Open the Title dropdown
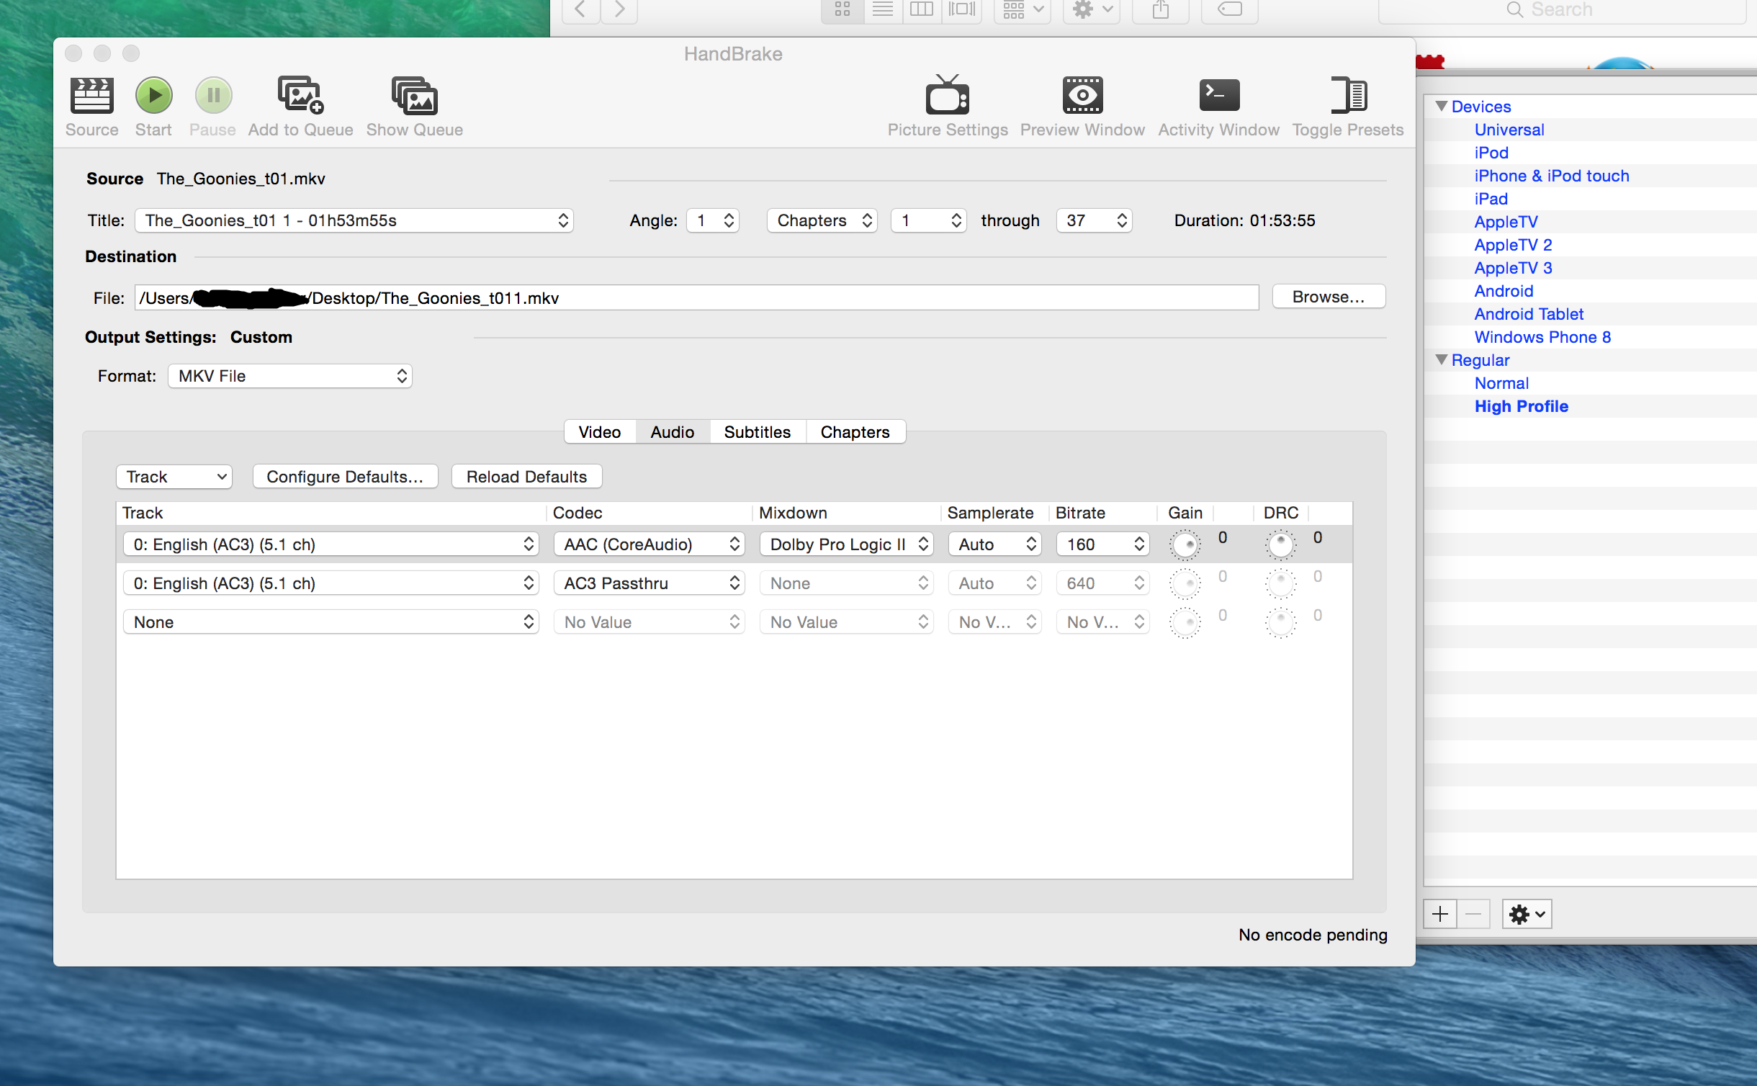1757x1086 pixels. (x=354, y=220)
